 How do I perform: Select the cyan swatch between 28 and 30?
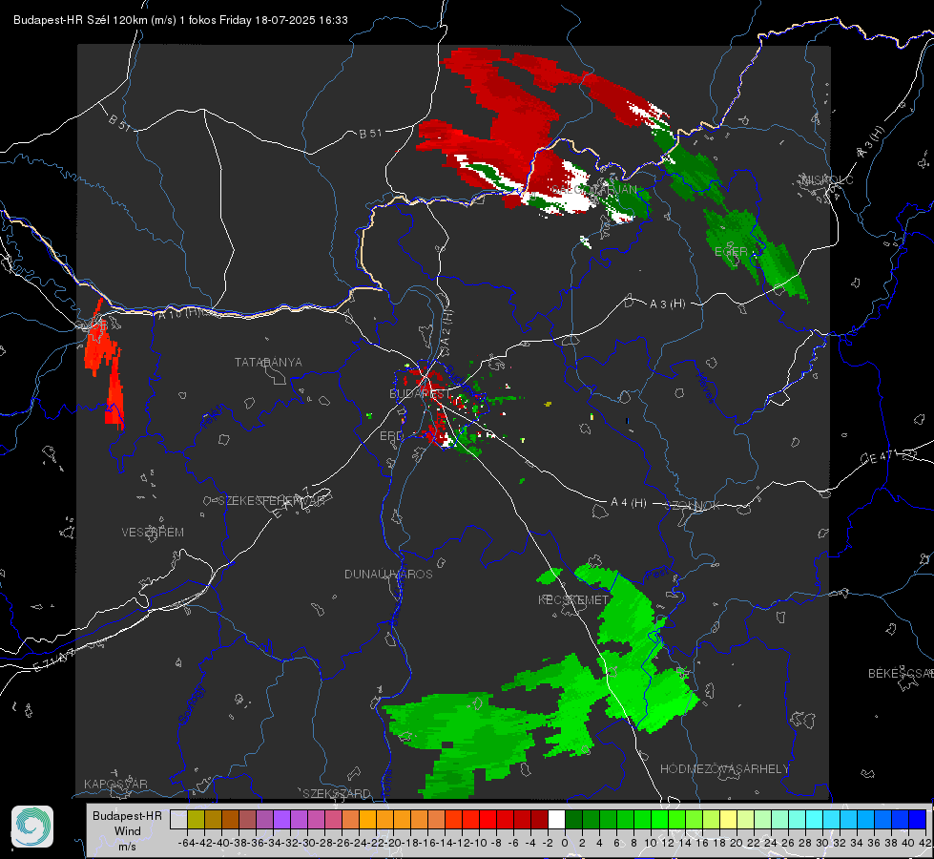pyautogui.click(x=815, y=819)
